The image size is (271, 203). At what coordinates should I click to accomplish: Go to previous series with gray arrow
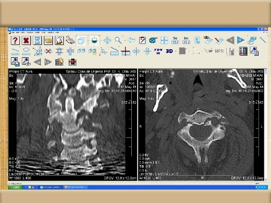[x=230, y=40]
